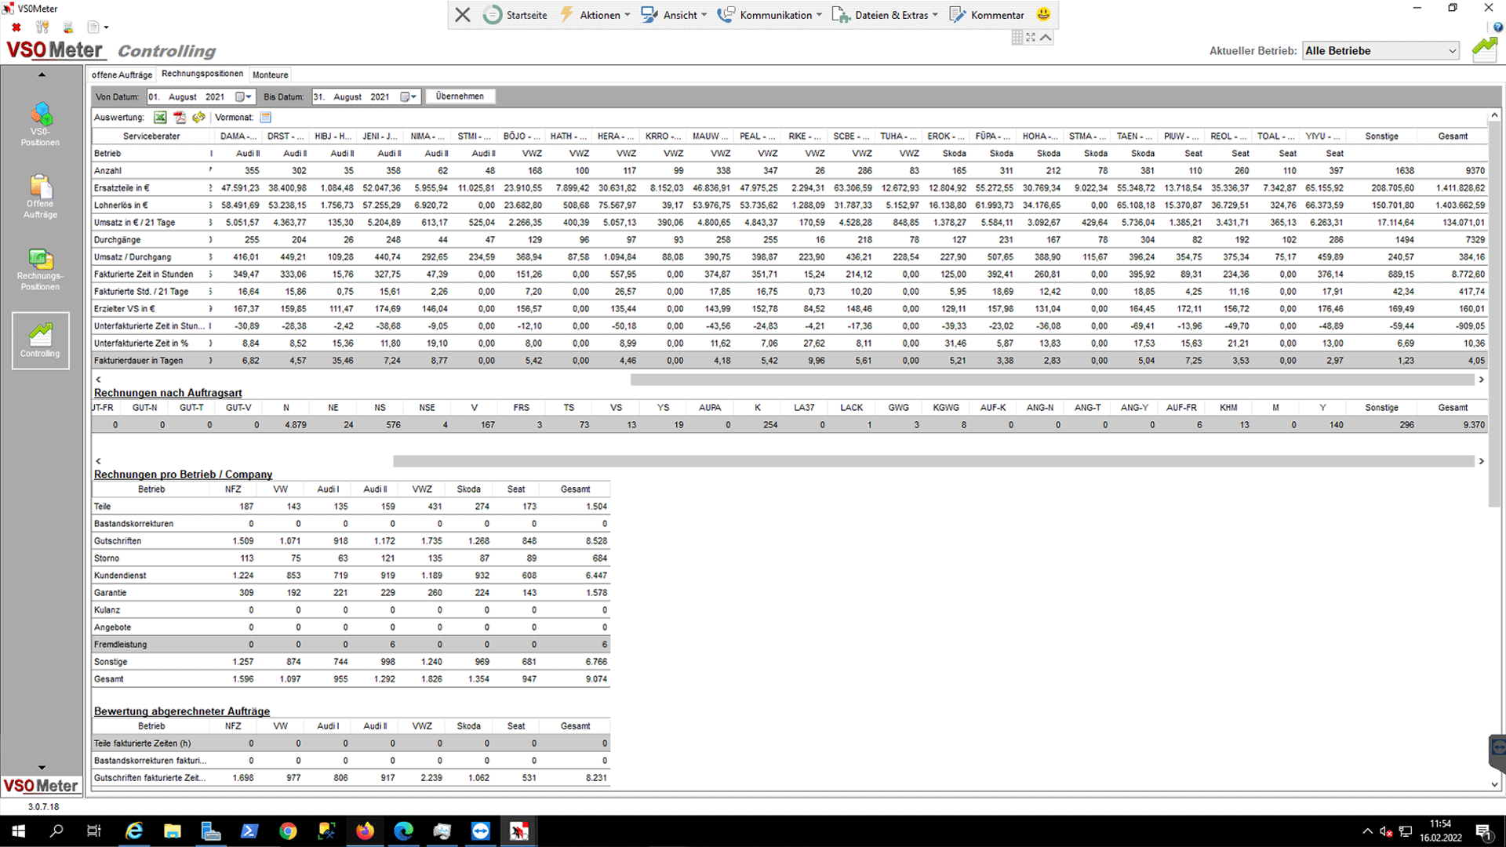The width and height of the screenshot is (1506, 847).
Task: Collapse the session toolbar with the chevron
Action: pos(1046,37)
